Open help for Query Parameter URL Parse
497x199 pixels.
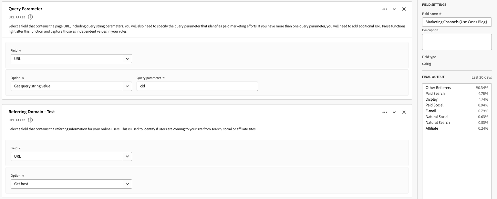30,17
